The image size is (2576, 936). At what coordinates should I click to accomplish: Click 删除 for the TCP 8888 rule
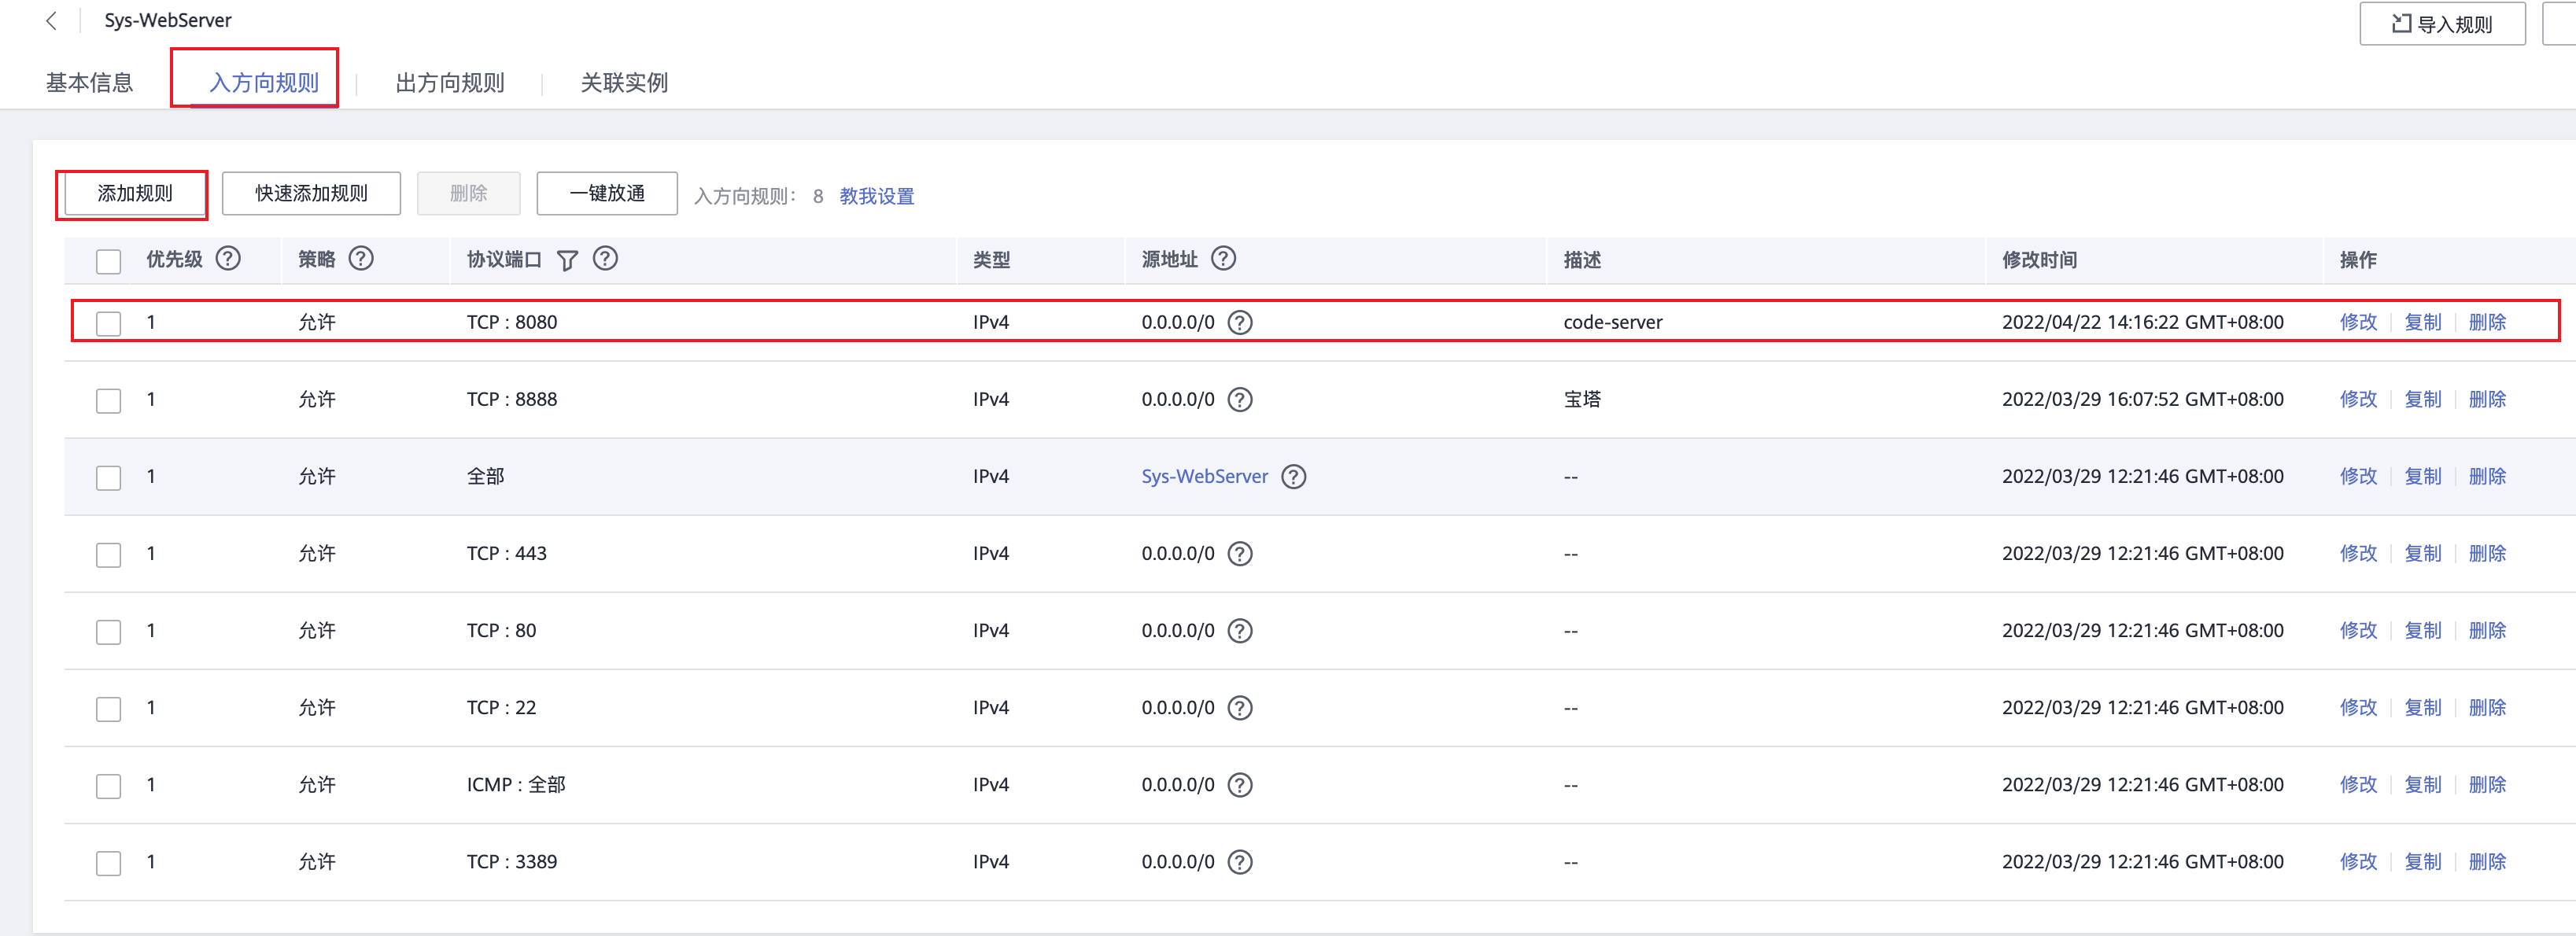(2487, 399)
